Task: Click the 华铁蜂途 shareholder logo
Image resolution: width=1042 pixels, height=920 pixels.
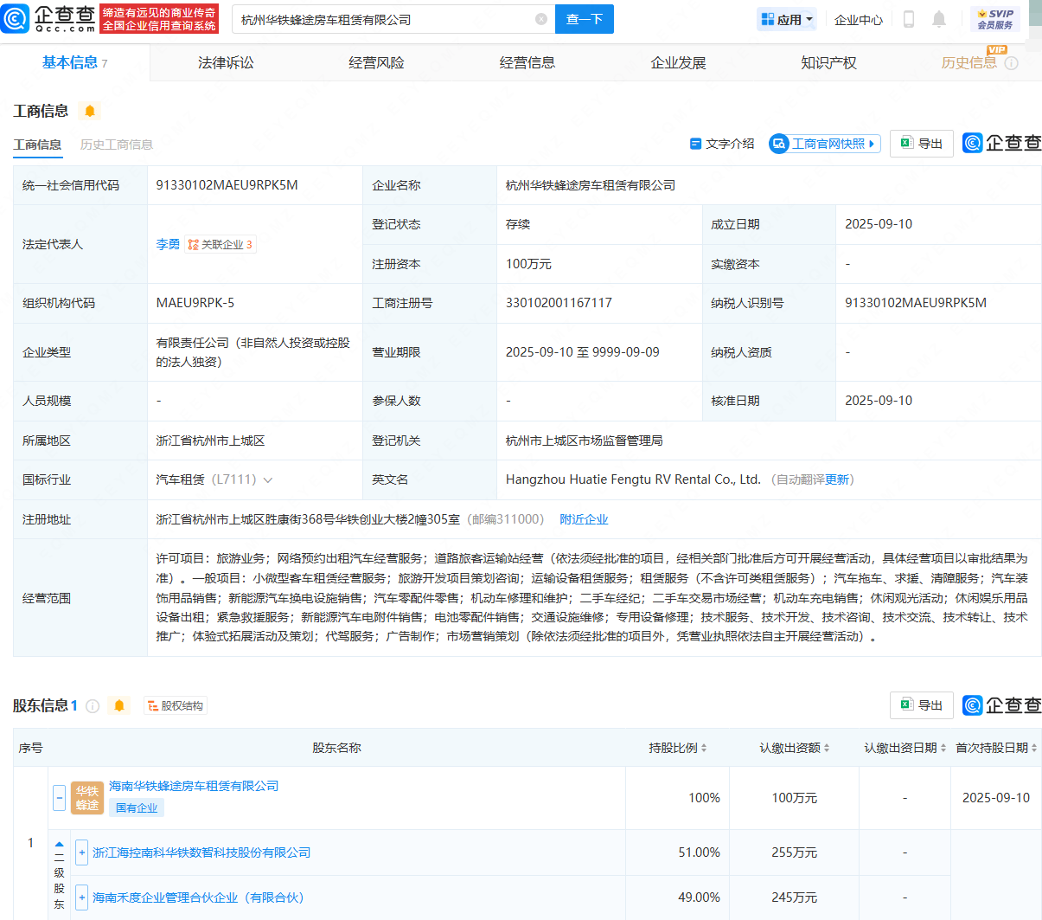Action: click(x=87, y=798)
